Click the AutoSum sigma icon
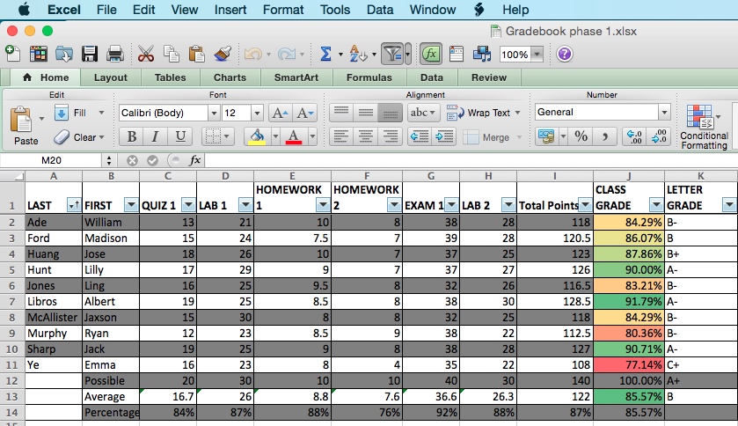738x426 pixels. coord(325,54)
